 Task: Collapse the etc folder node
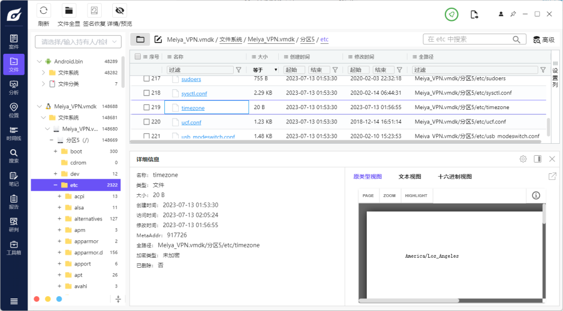coord(56,185)
